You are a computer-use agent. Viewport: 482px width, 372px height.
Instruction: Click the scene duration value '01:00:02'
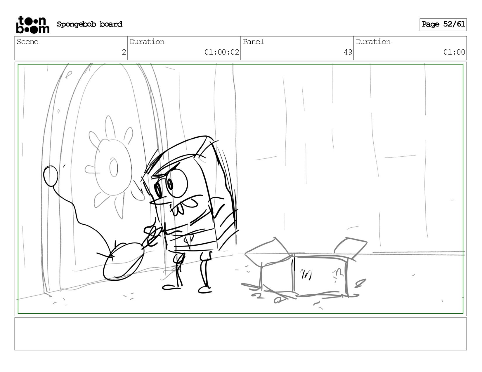(x=222, y=52)
